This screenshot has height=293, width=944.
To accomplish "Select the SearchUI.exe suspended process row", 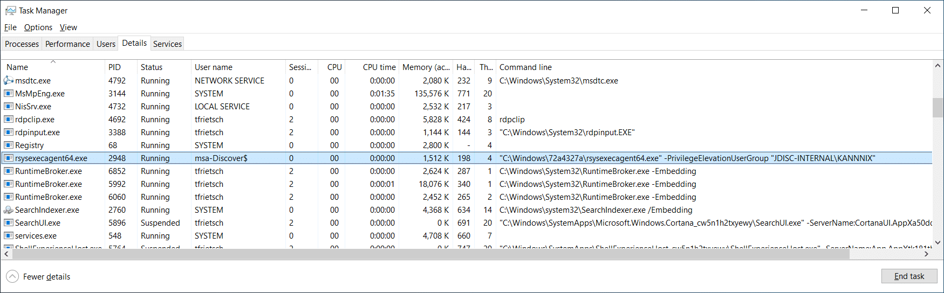I will coord(38,222).
